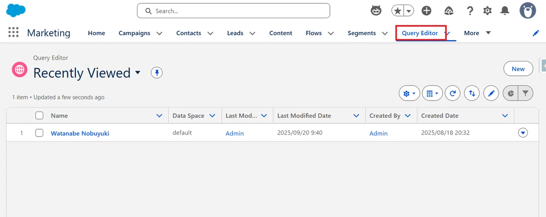Expand the Campaigns tab chevron
The width and height of the screenshot is (546, 217).
(x=159, y=33)
